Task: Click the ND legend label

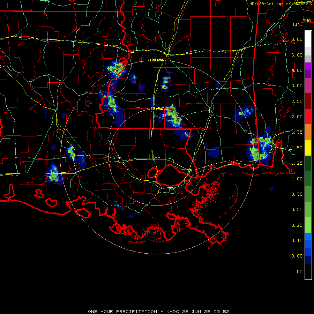Action: [300, 272]
